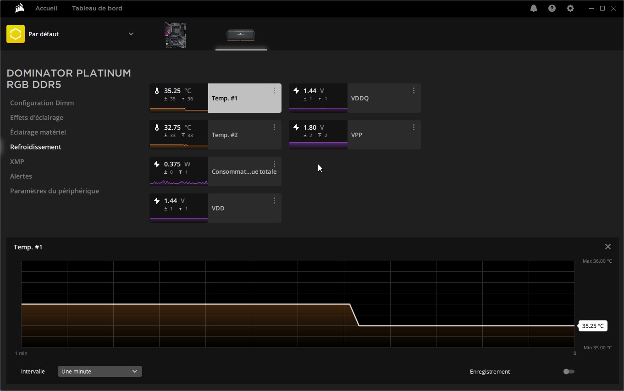Open VPP options menu
624x391 pixels.
(414, 127)
